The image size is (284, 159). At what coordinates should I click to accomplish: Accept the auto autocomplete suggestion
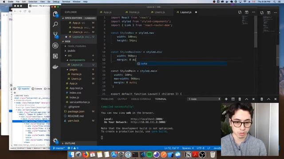pos(182,64)
